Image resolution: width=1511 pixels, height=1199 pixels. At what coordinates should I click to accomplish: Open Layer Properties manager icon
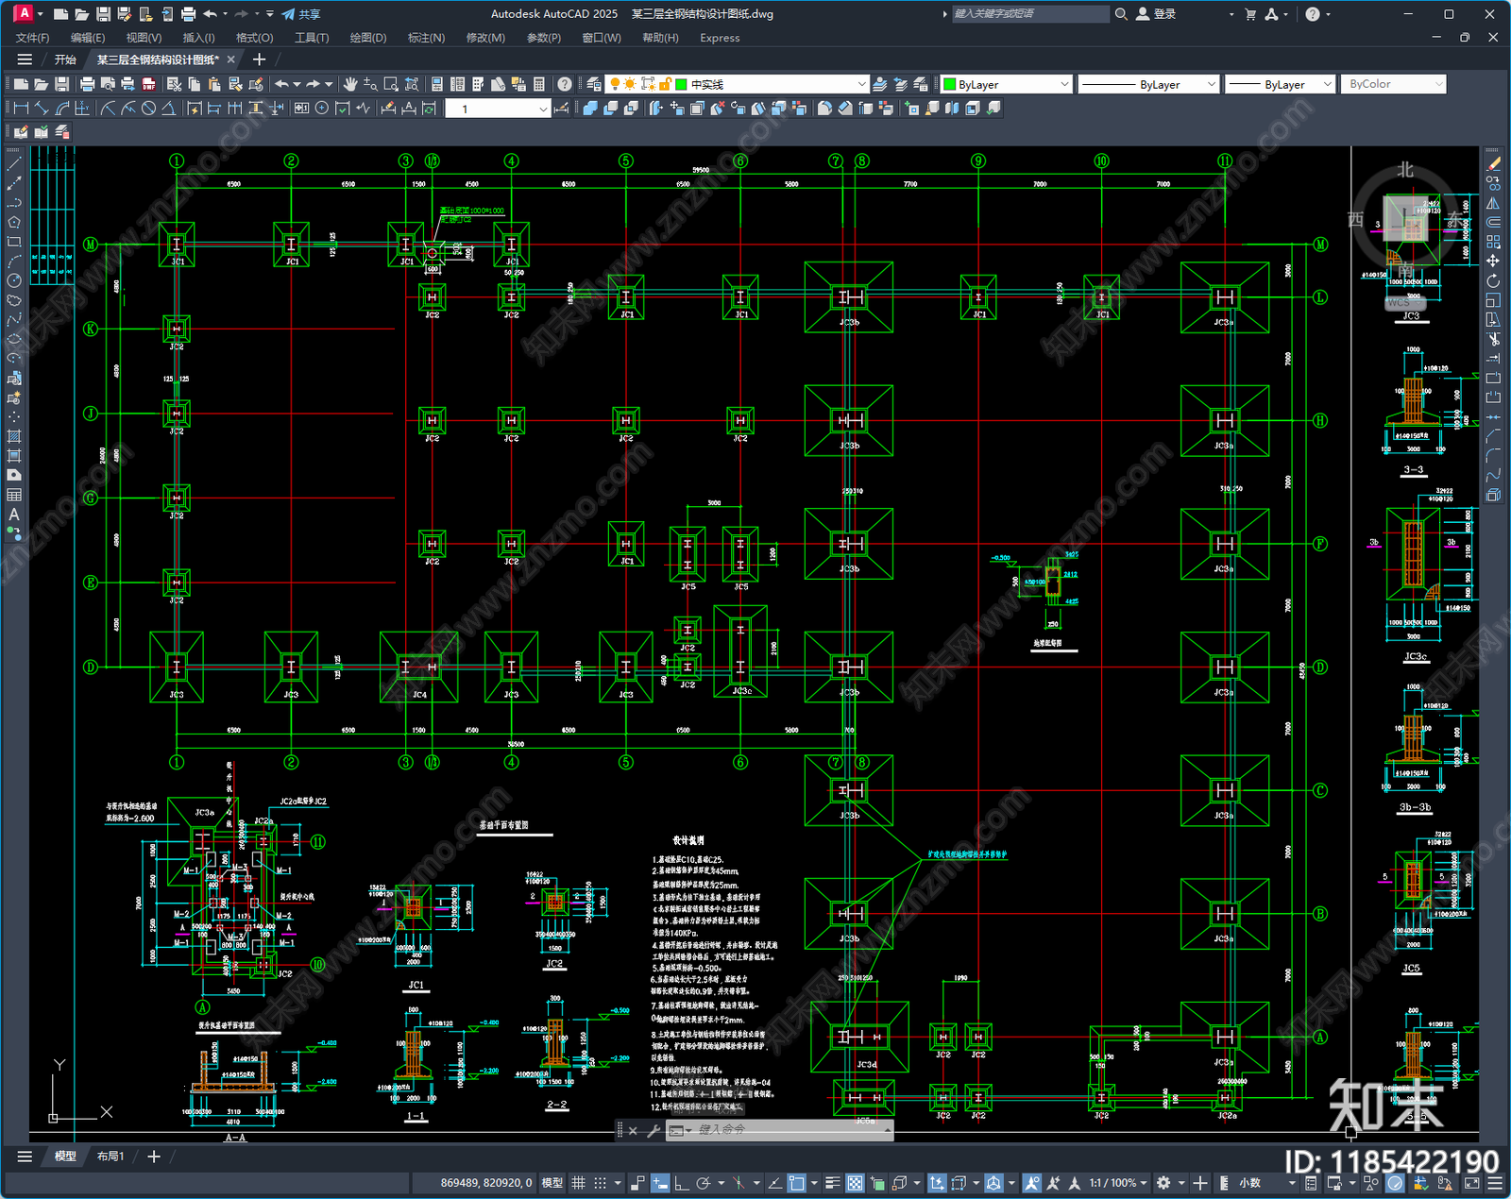pos(593,84)
